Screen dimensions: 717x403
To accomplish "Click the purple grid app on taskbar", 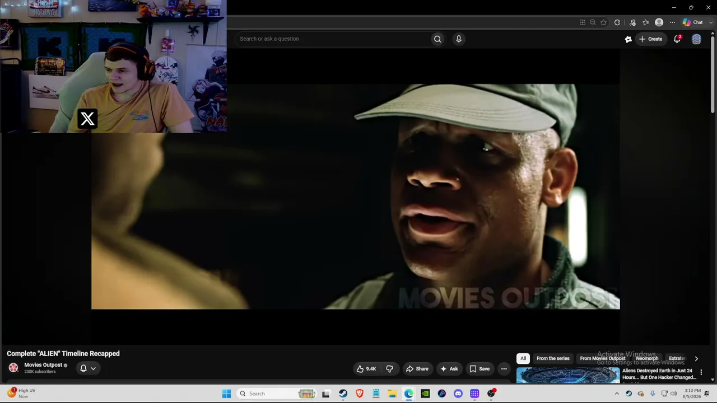I will 474,393.
